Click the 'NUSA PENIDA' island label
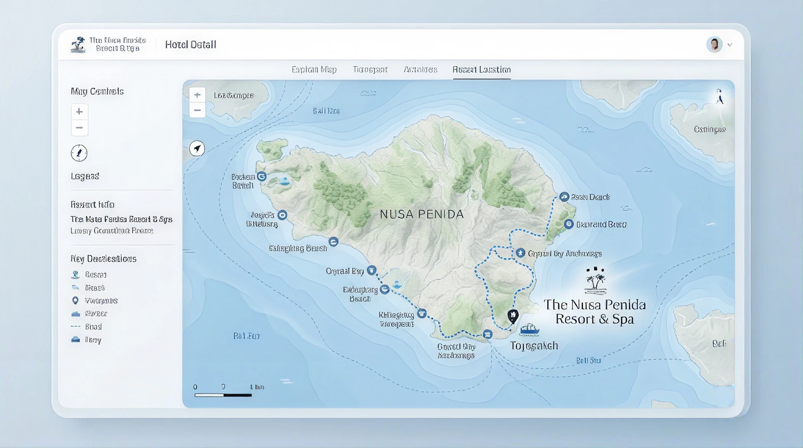Image resolution: width=803 pixels, height=448 pixels. click(422, 214)
